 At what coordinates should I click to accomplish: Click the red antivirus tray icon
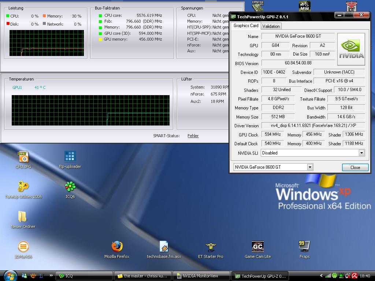[x=354, y=276]
